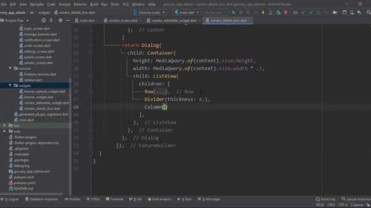
Task: Click the Git update project arrow
Action: tap(303, 13)
